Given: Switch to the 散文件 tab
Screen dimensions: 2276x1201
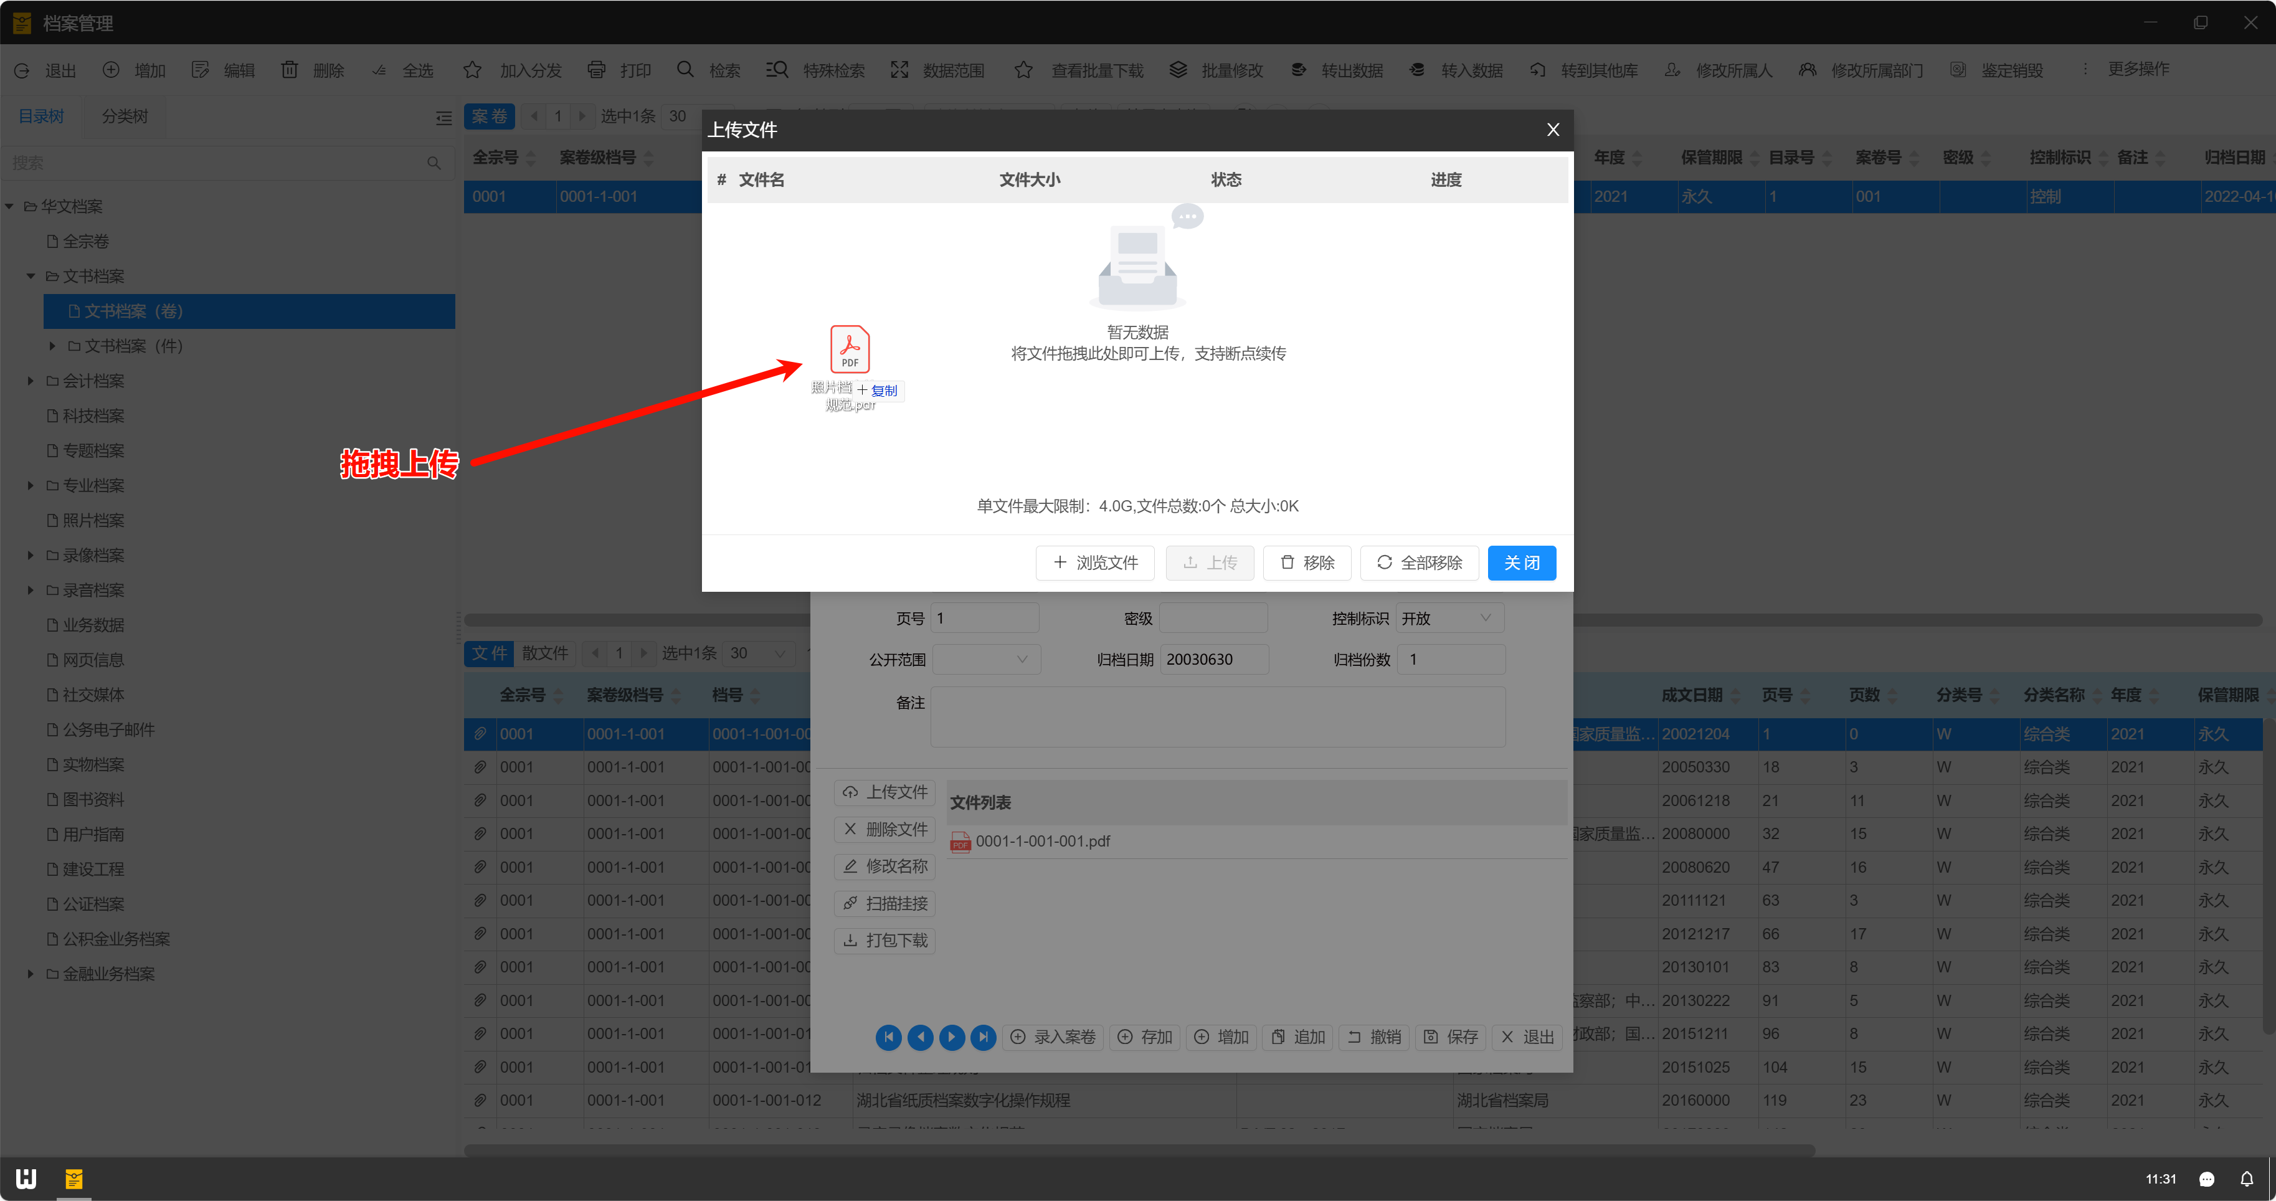Looking at the screenshot, I should tap(544, 653).
